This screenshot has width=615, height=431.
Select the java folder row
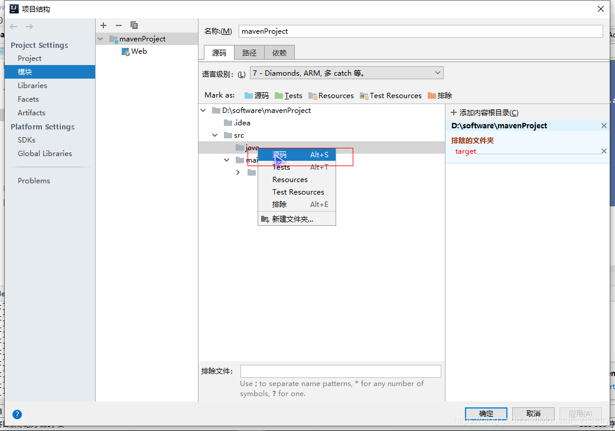321,148
